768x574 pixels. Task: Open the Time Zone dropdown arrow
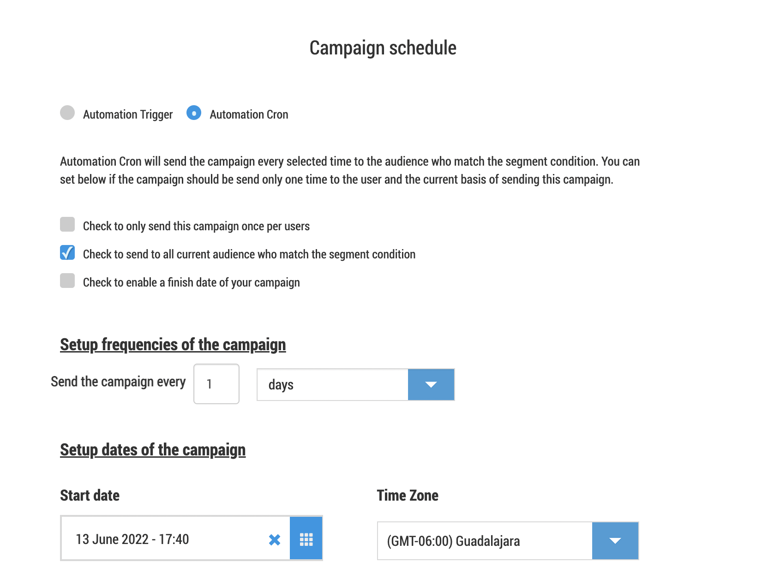(615, 541)
